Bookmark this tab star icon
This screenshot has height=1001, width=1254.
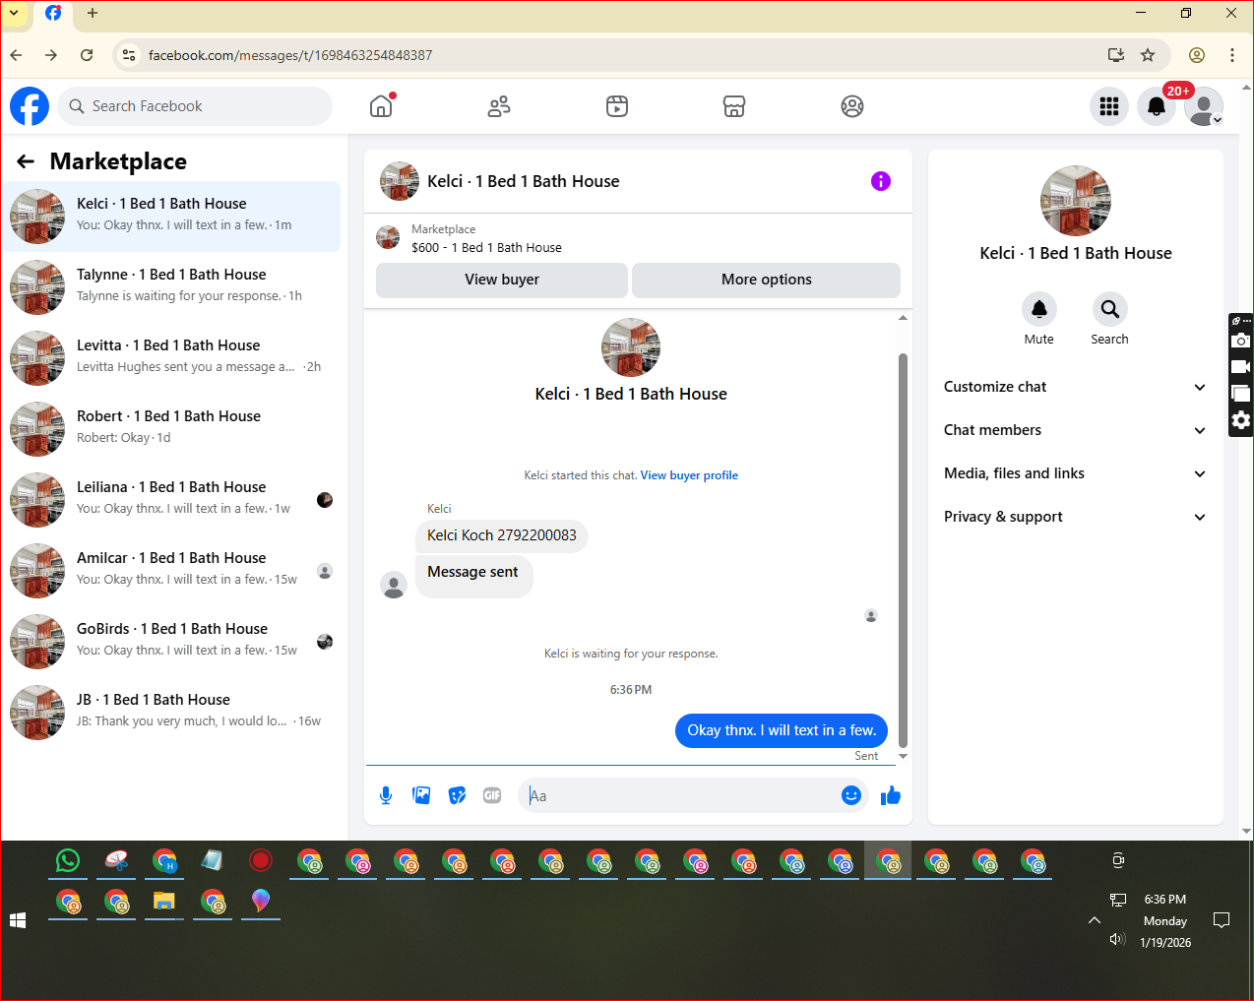[1148, 55]
